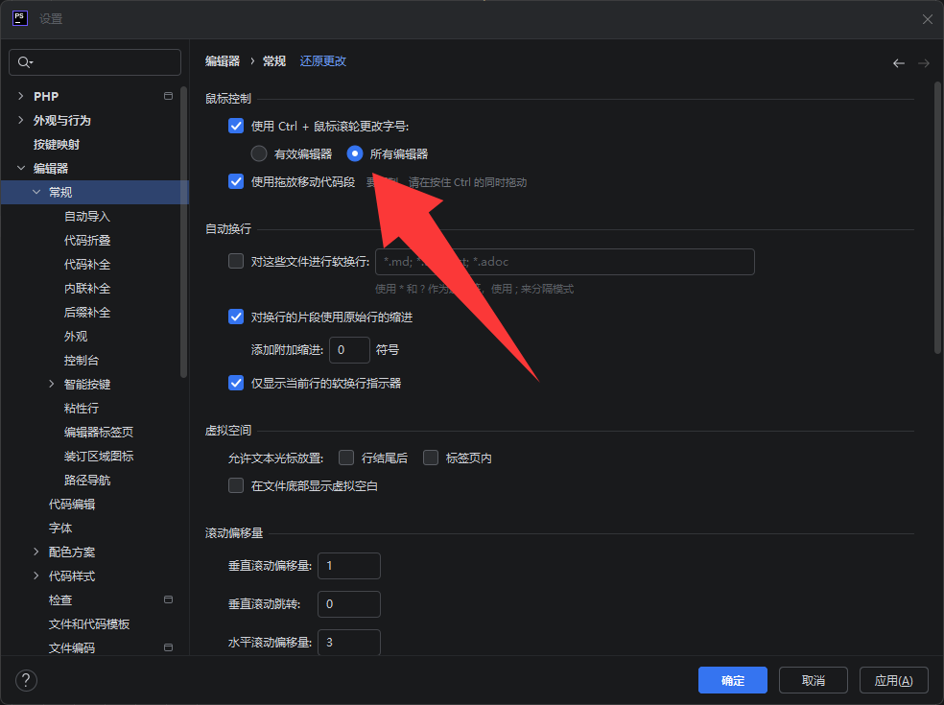The width and height of the screenshot is (944, 705).
Task: Click the 确定 button
Action: point(732,680)
